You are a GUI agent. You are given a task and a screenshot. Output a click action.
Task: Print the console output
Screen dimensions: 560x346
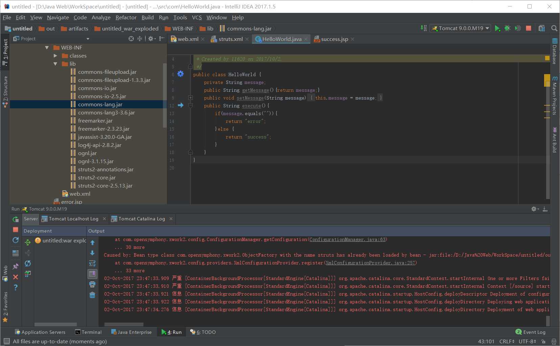92,284
